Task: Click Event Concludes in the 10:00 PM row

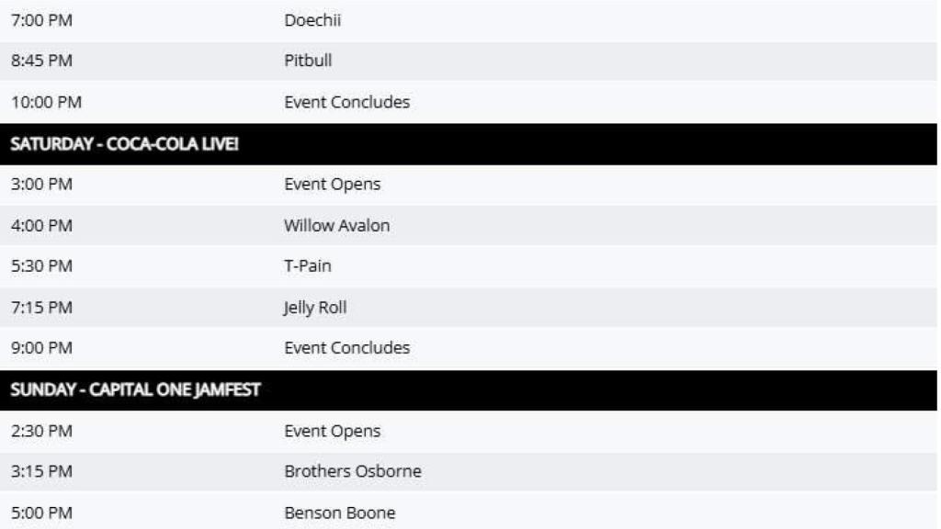Action: click(x=346, y=103)
